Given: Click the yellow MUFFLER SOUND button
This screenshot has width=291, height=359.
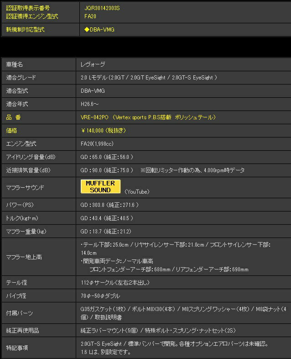Looking at the screenshot, I should tap(100, 186).
